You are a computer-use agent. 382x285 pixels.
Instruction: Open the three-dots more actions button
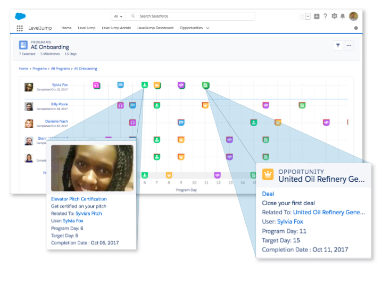click(x=348, y=46)
